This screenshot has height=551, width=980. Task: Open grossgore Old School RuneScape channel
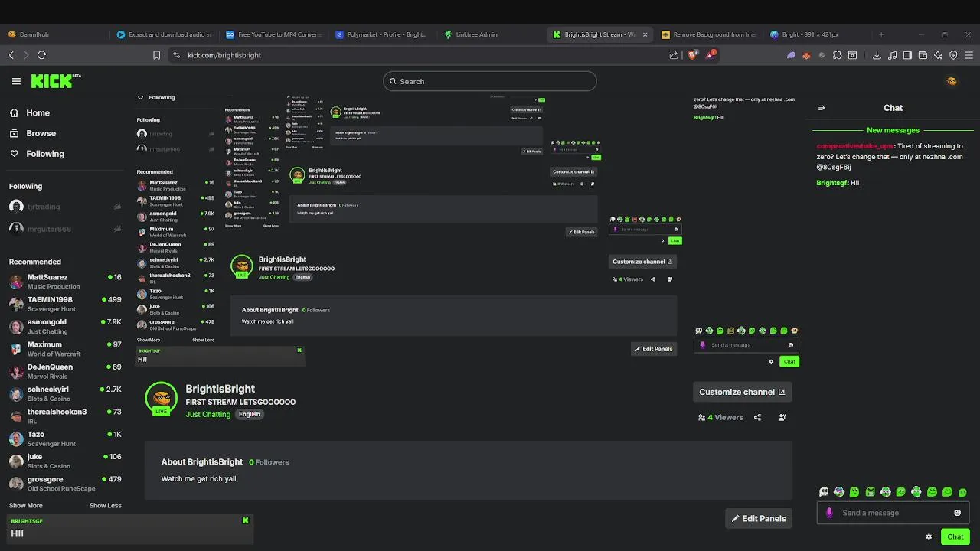65,484
